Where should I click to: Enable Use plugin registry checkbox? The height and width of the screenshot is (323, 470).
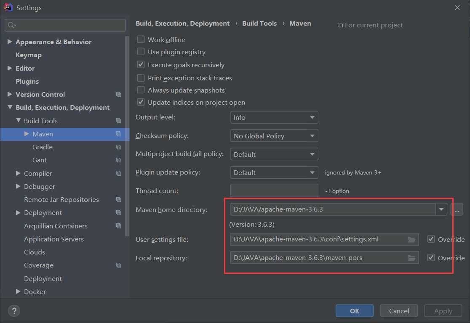pyautogui.click(x=141, y=51)
